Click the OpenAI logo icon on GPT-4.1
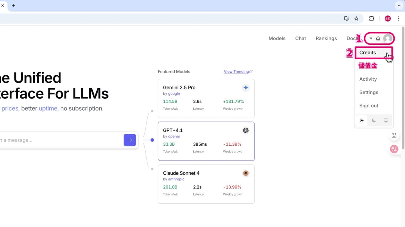Screen dimensions: 405x227 [x=246, y=131]
